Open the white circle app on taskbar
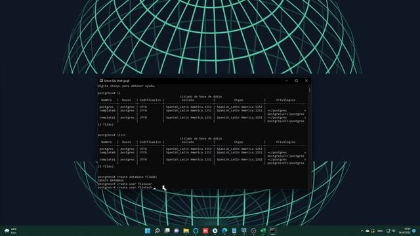The image size is (420, 236). tap(215, 231)
